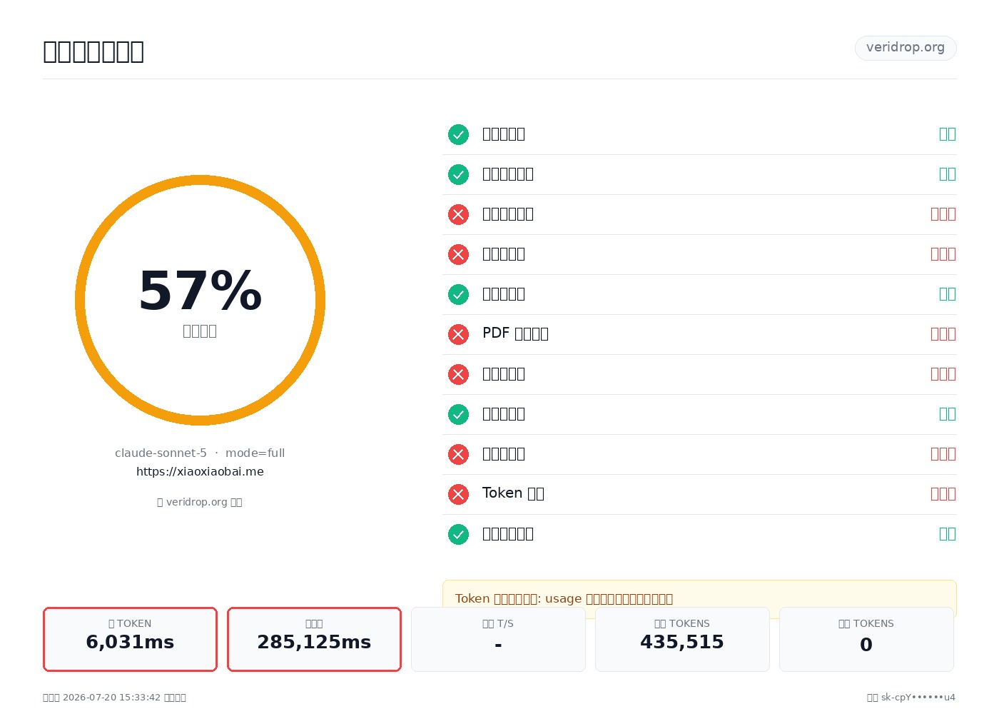Click the TOKENS card showing 0
Viewport: 999px width, 714px height.
pos(866,639)
